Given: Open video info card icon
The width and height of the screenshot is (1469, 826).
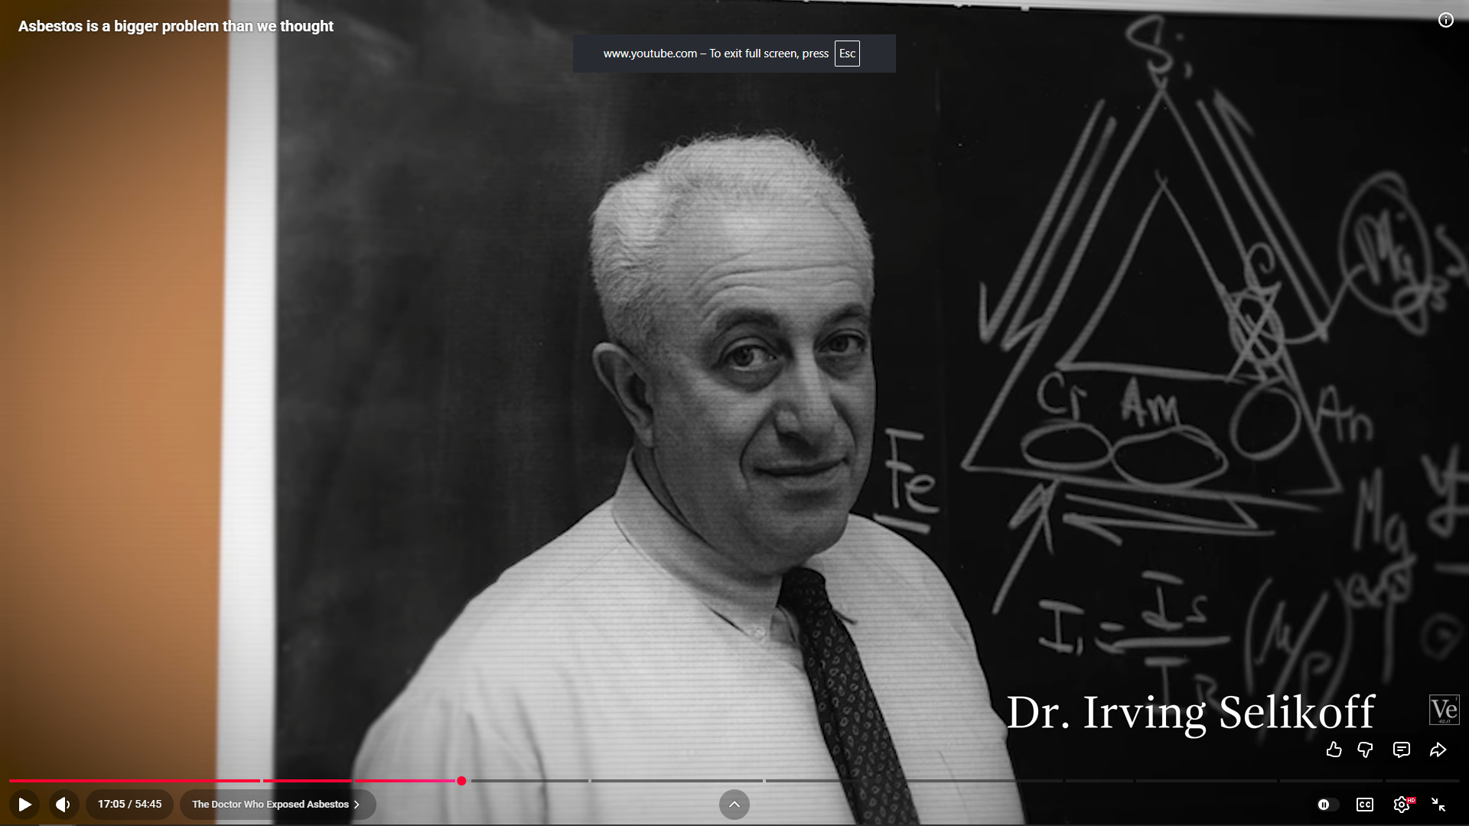Looking at the screenshot, I should [1445, 21].
